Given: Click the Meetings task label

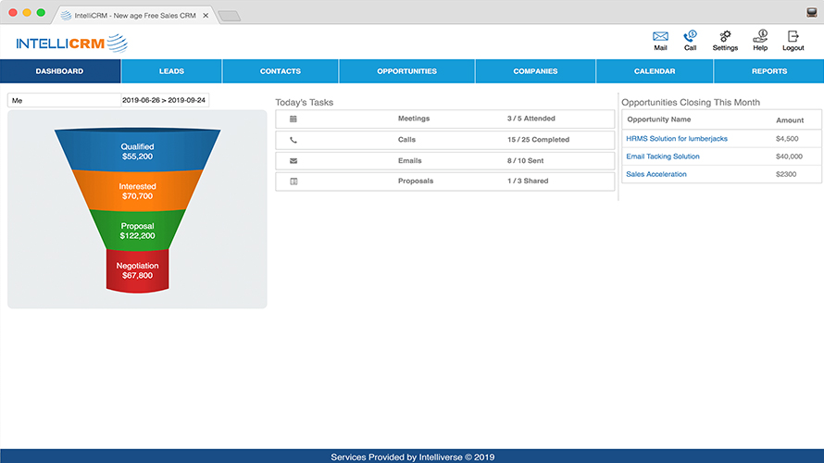Looking at the screenshot, I should (414, 119).
